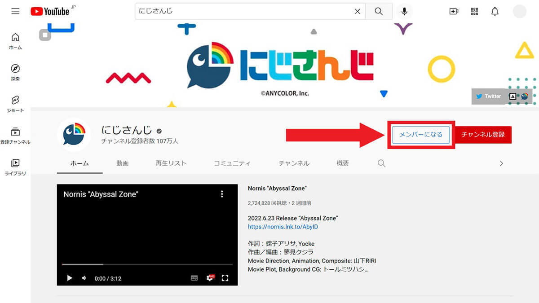Open the YouTube apps grid
The height and width of the screenshot is (303, 539).
click(x=474, y=11)
